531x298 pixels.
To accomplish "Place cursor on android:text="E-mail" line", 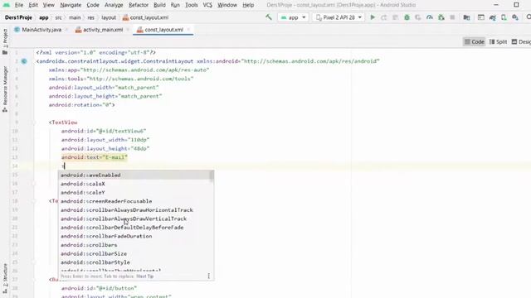I will [95, 157].
